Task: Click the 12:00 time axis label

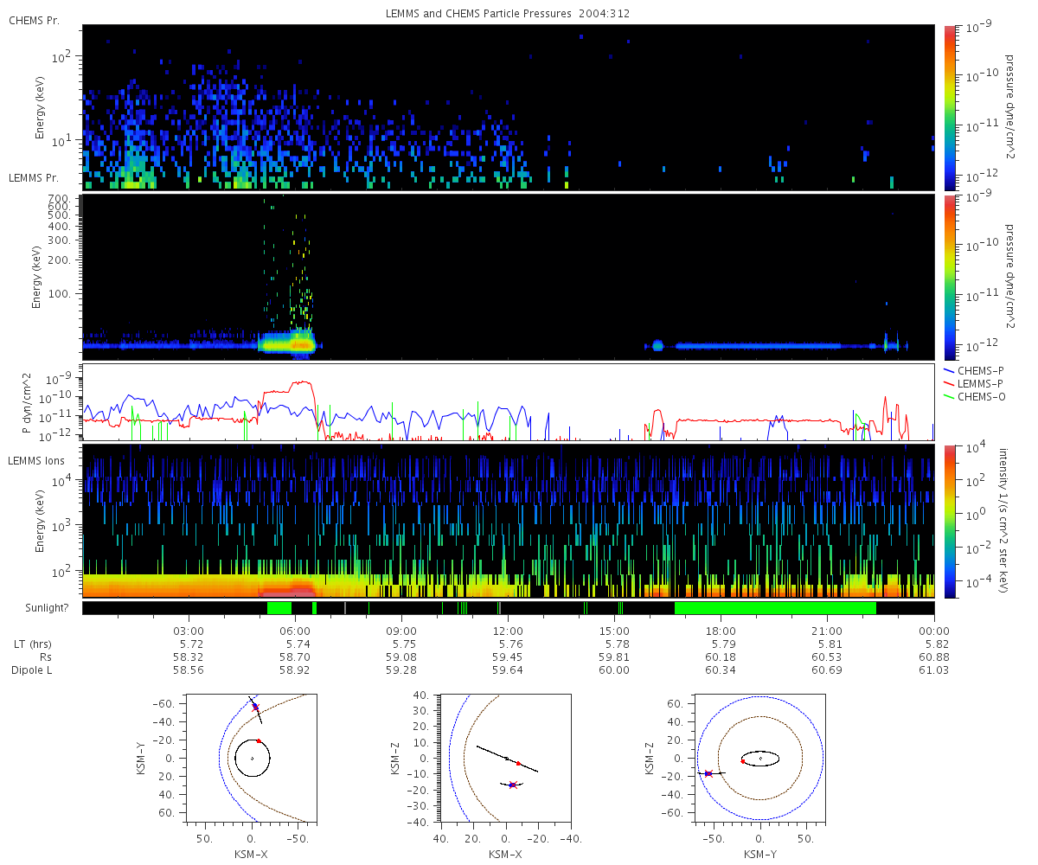Action: [508, 631]
